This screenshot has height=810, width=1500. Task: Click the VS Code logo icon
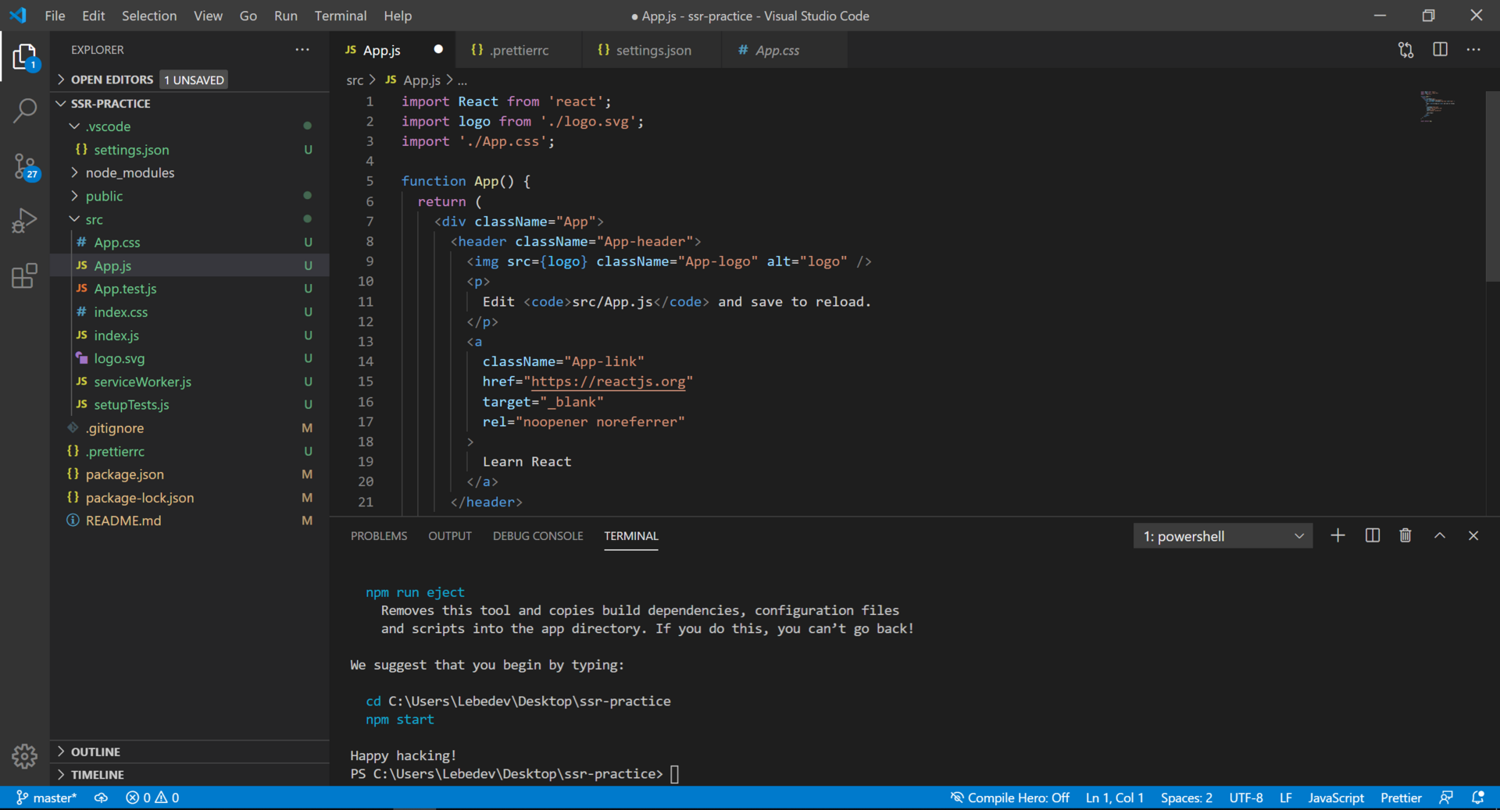tap(18, 16)
